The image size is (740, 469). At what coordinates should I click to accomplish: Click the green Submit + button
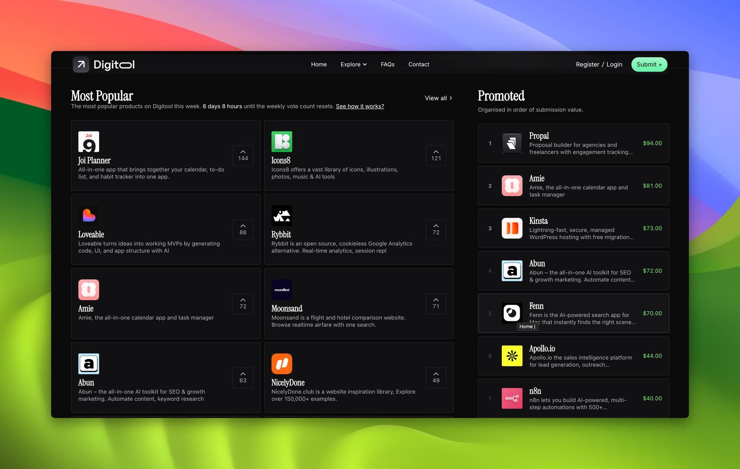click(649, 64)
